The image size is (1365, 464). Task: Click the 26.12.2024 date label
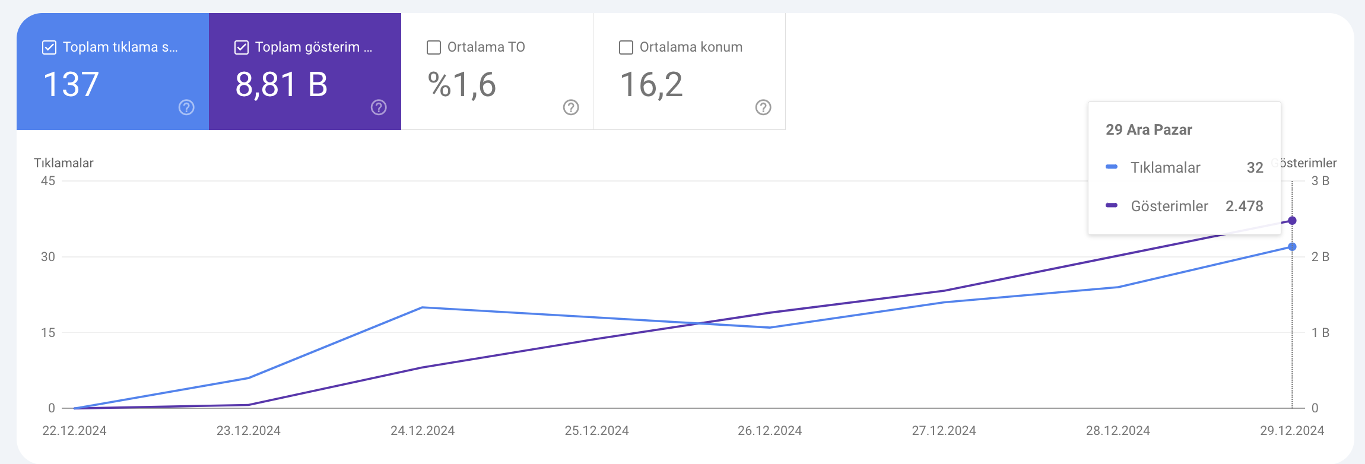[x=770, y=431]
